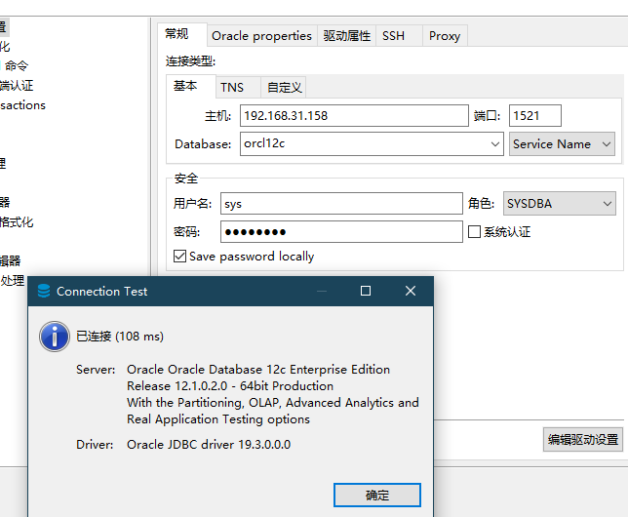628x517 pixels.
Task: Click the 编辑驱动设置 button
Action: 583,440
